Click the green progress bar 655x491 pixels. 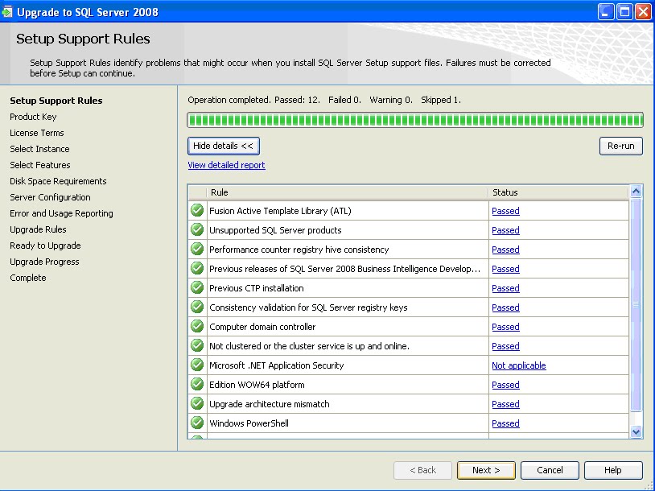(414, 119)
